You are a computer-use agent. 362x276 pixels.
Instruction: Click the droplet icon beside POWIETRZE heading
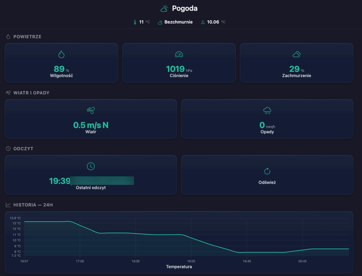pos(8,37)
